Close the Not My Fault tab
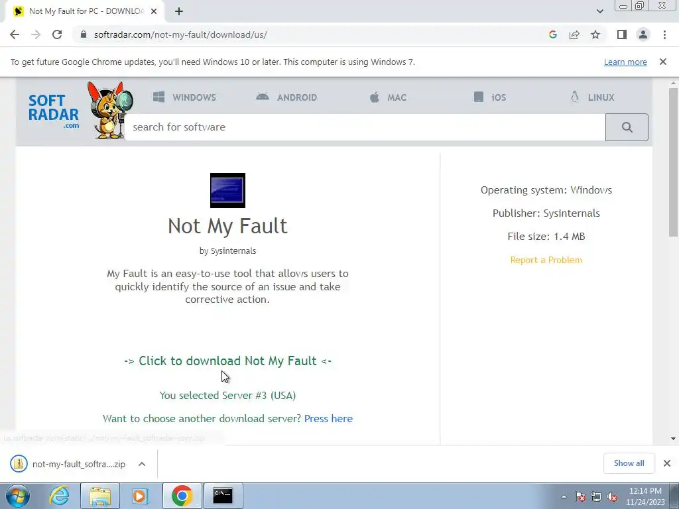The image size is (679, 509). 154,11
